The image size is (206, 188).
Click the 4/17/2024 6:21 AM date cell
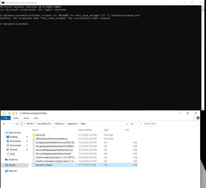[87, 165]
